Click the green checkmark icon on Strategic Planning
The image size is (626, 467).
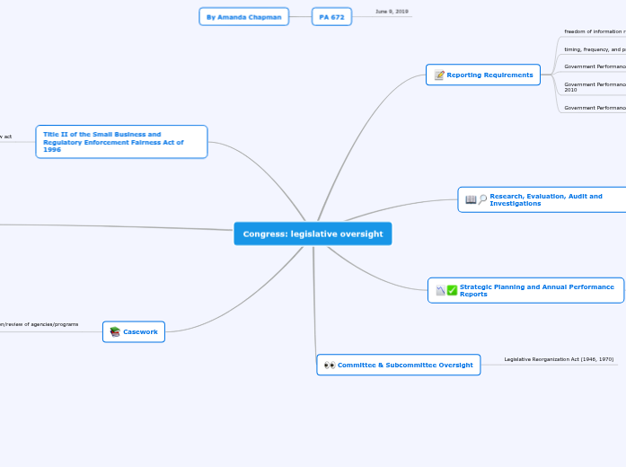click(452, 290)
